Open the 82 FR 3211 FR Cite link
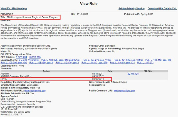This screenshot has width=178, height=117. coord(133,73)
